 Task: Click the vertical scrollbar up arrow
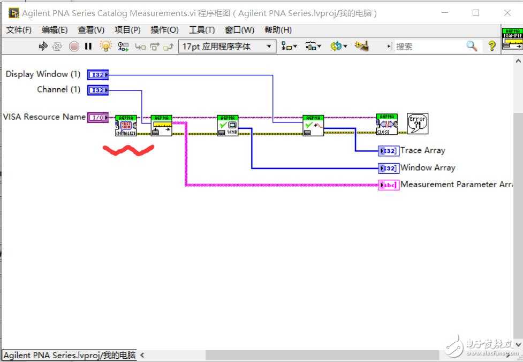click(x=518, y=61)
